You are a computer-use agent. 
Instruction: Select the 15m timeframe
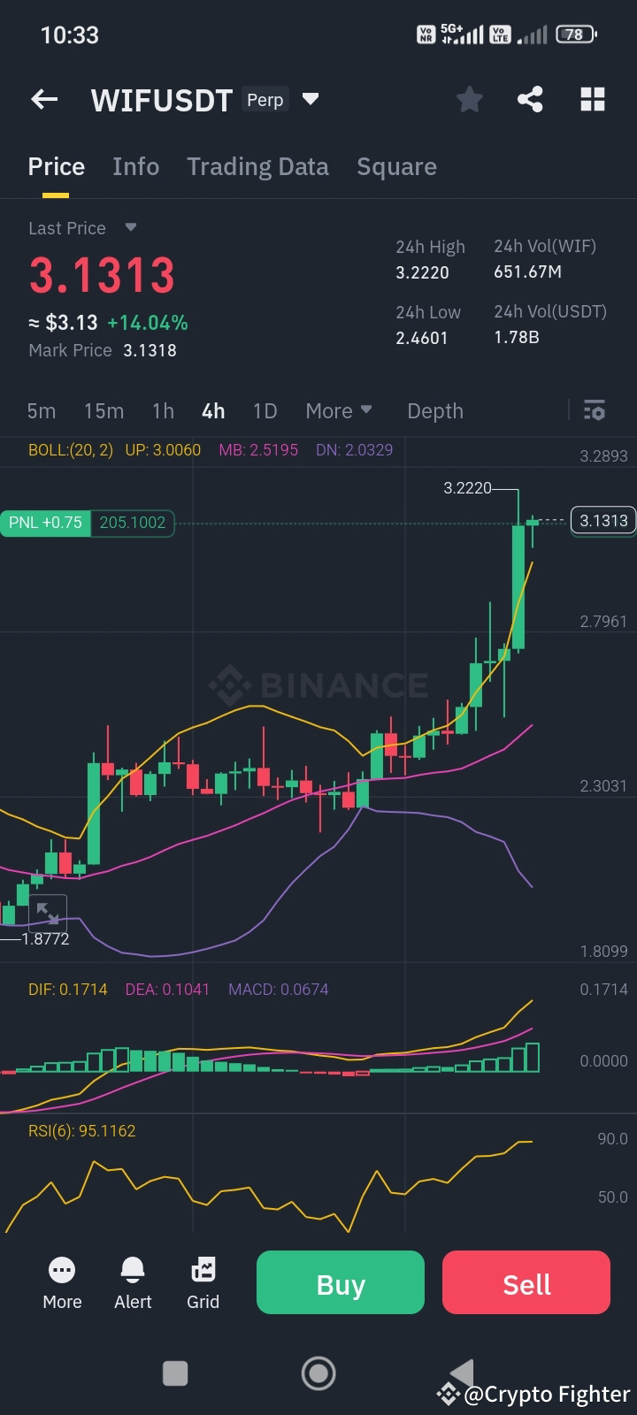104,410
